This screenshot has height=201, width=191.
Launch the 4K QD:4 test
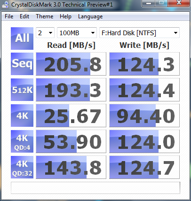[x=22, y=141]
